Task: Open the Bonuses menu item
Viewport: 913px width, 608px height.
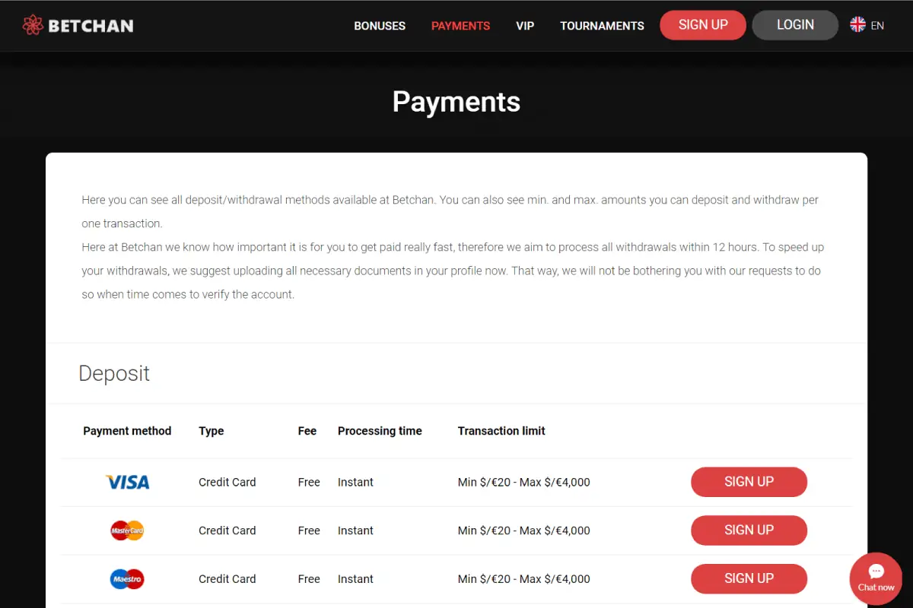Action: 380,26
